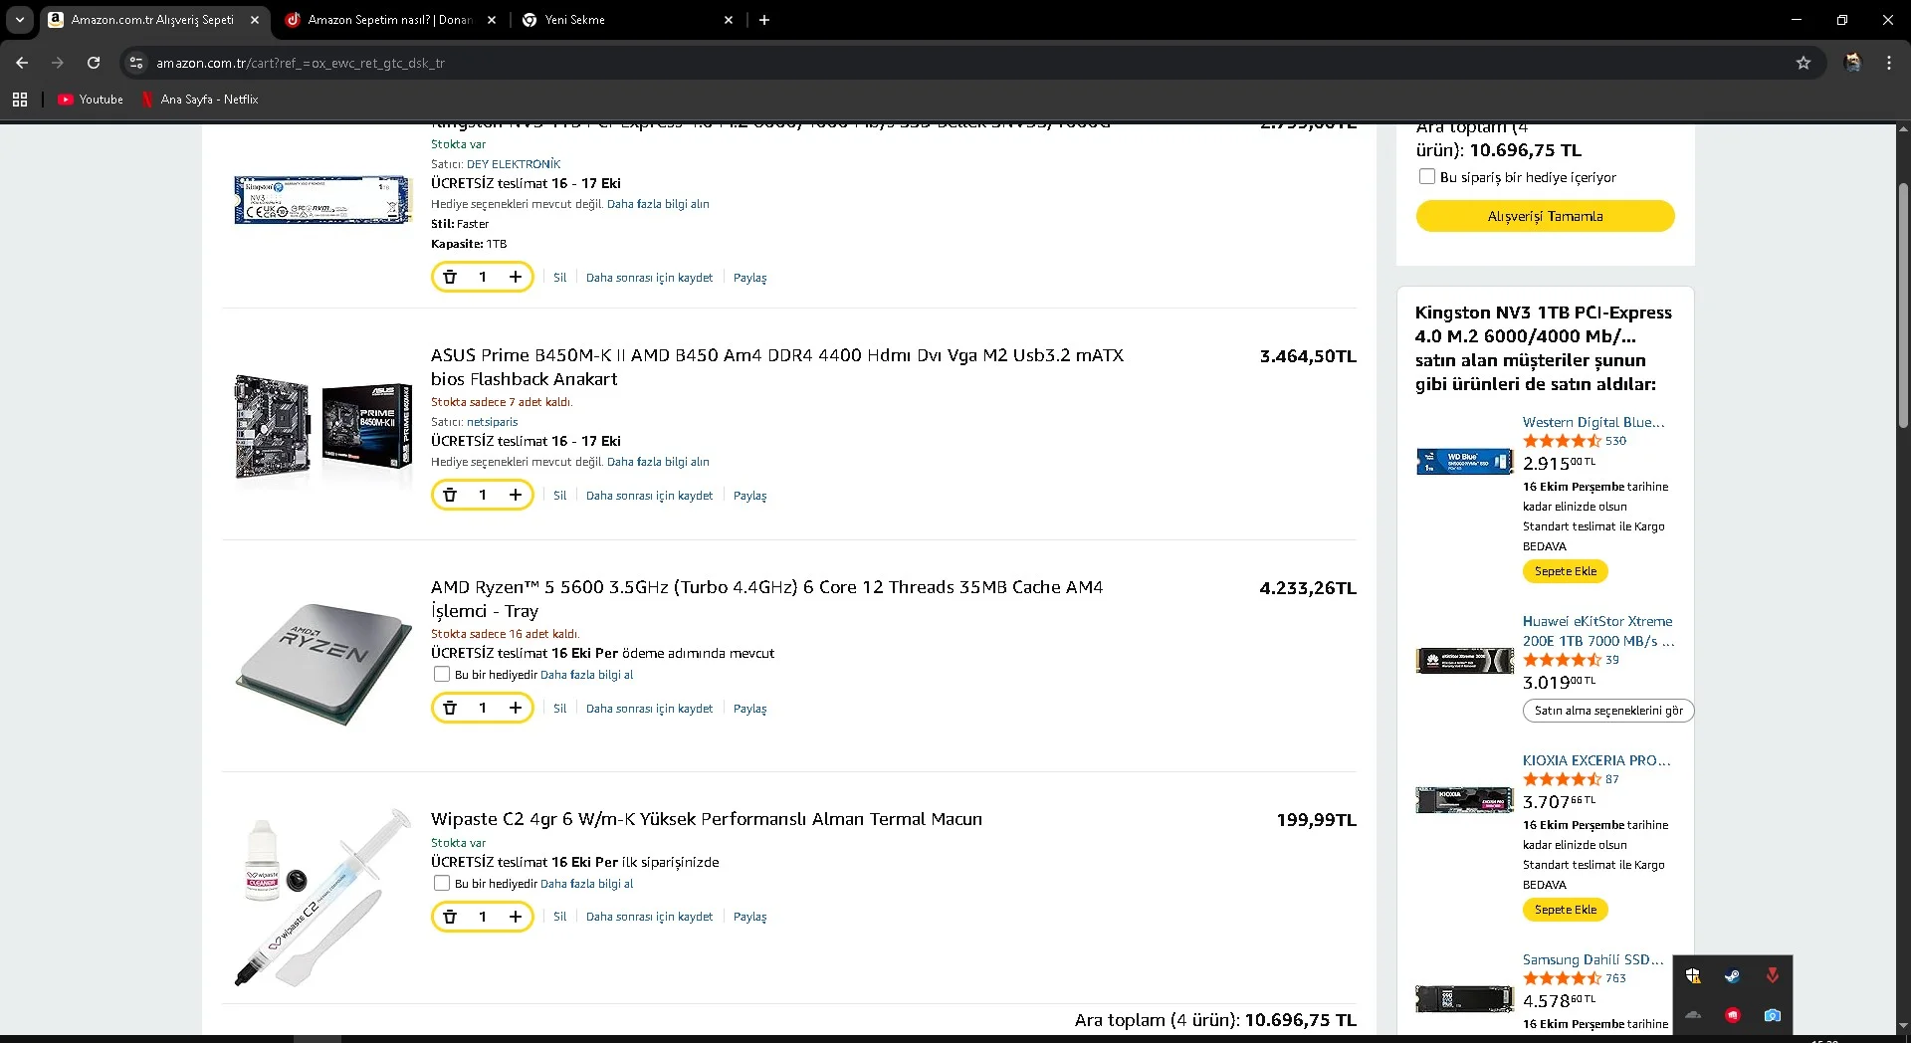Open Wipaste C2 thermal paste product title
Screen dimensions: 1911x1043
point(707,819)
